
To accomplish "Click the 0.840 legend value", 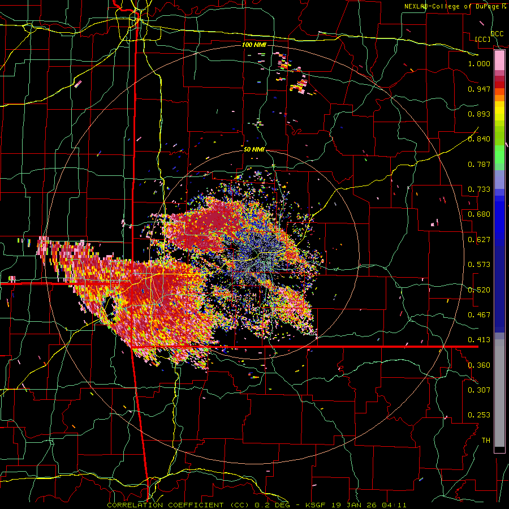I will point(479,139).
